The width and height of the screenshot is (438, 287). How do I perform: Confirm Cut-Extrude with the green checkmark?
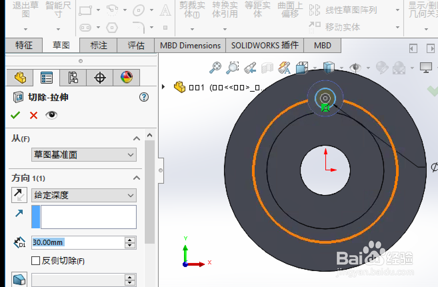pos(15,115)
